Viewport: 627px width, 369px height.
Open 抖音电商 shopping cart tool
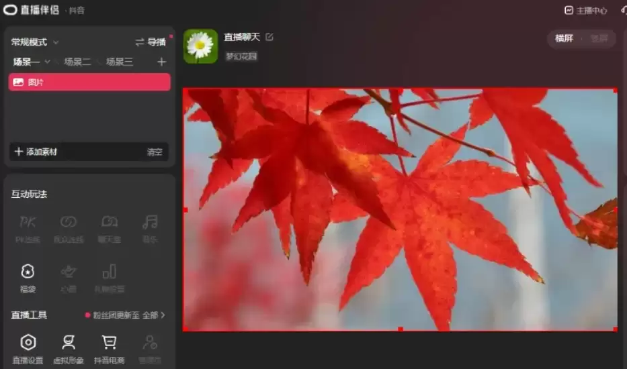(x=109, y=349)
